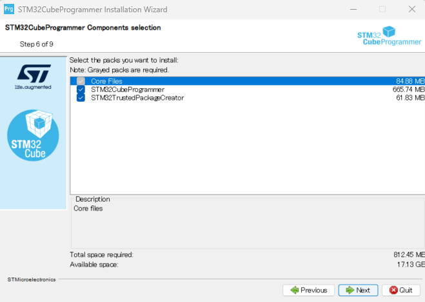The image size is (425, 302).
Task: Click the round STM32 Cube badge
Action: point(33,135)
